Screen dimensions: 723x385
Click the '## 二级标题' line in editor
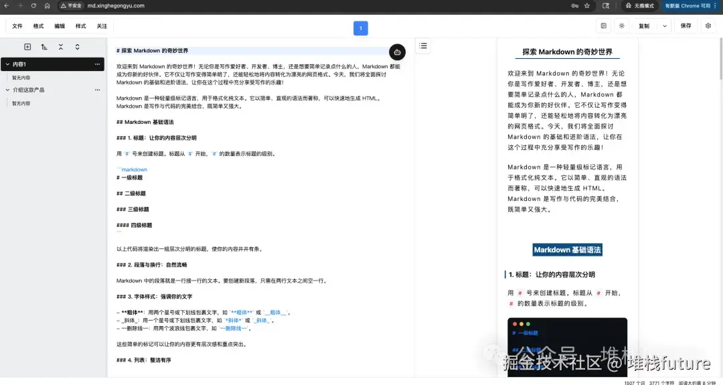[x=131, y=194]
